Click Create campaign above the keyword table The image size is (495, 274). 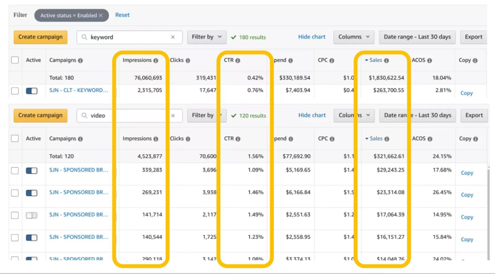pos(40,37)
